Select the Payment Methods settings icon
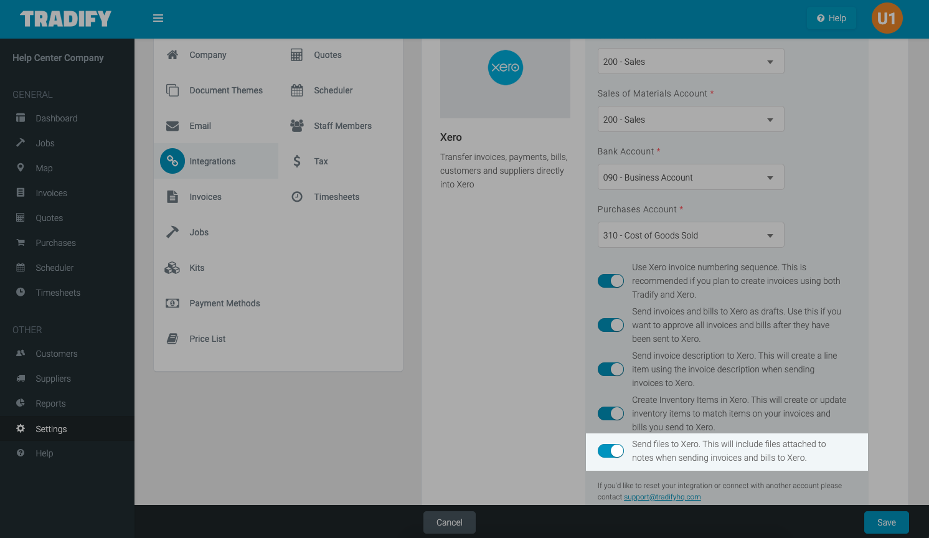 point(172,303)
